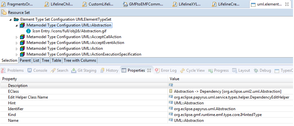Select the Name property row

tap(147, 121)
